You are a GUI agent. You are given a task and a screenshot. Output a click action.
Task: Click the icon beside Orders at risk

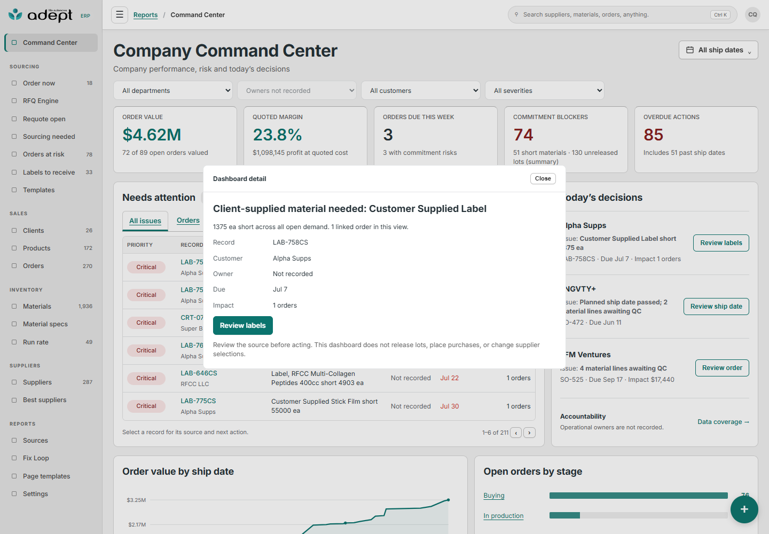click(14, 154)
